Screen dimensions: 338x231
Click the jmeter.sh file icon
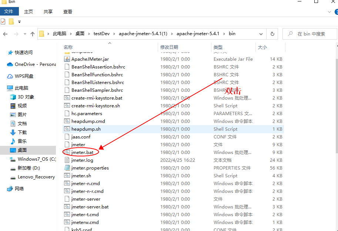(x=67, y=175)
